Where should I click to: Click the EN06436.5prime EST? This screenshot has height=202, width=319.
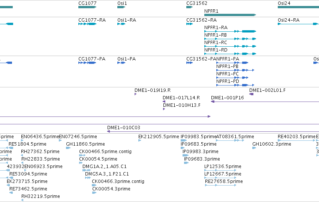22,140
